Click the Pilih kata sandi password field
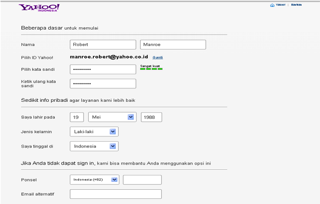 [103, 69]
